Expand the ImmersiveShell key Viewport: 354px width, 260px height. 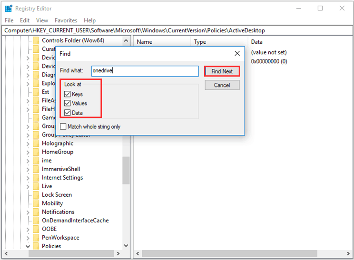[x=28, y=169]
